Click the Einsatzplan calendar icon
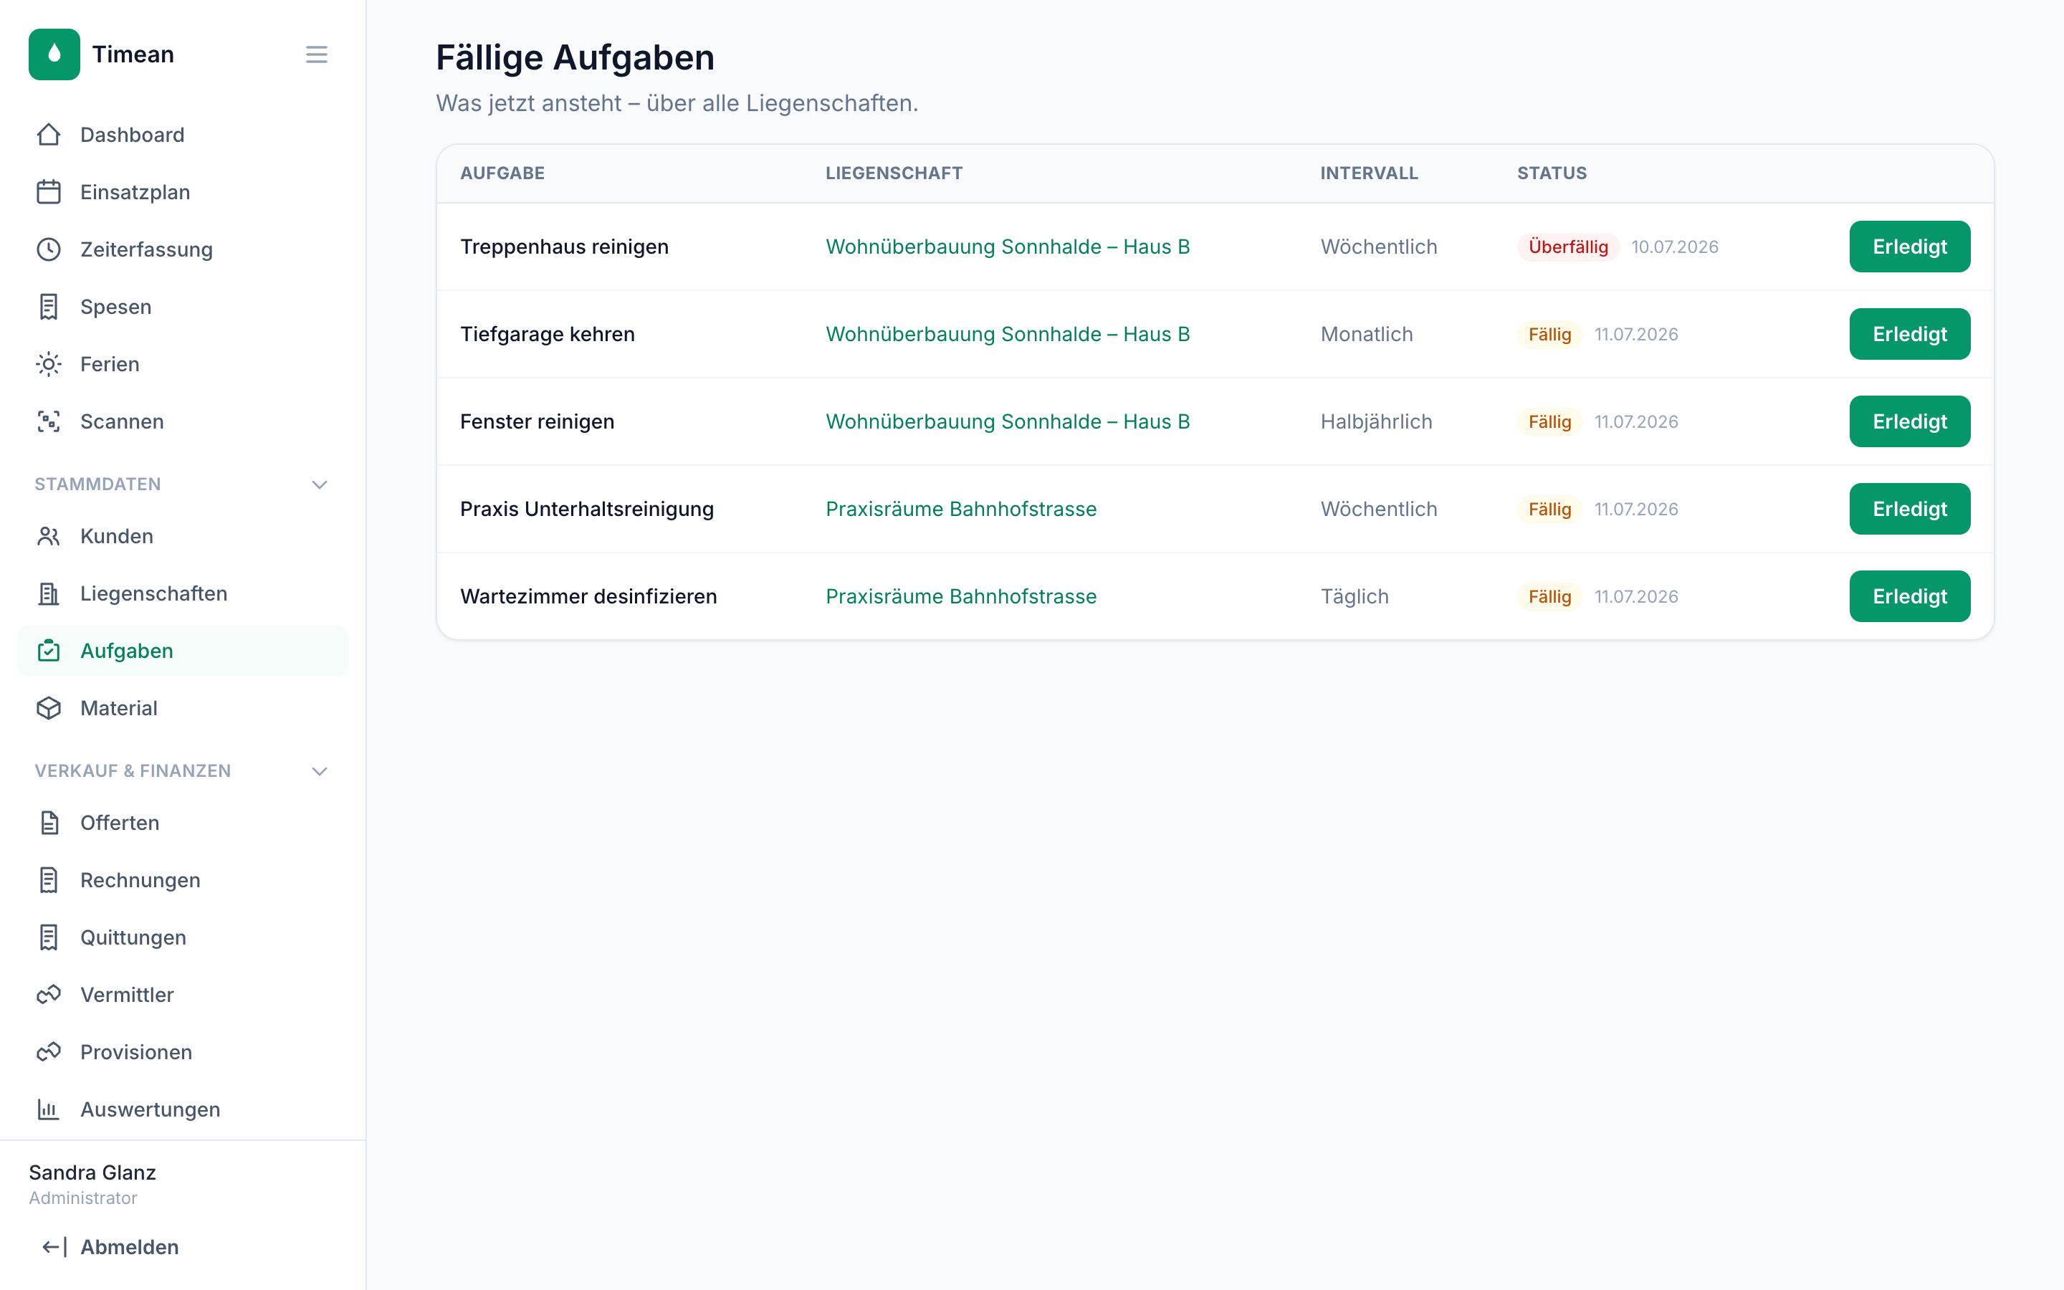This screenshot has height=1290, width=2064. coord(49,192)
